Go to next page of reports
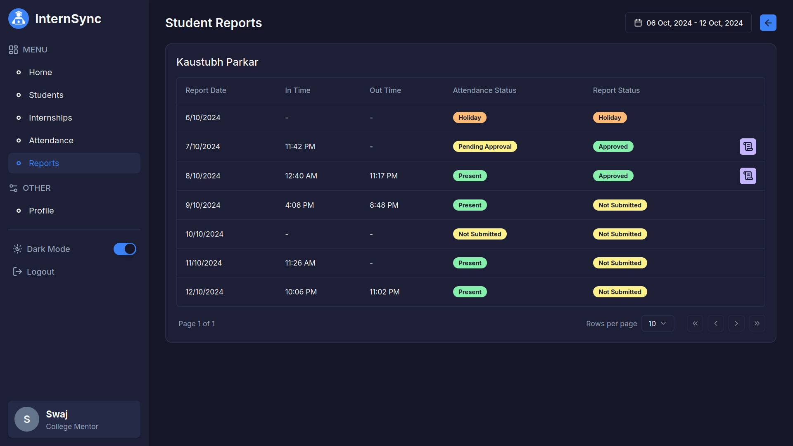The width and height of the screenshot is (793, 446). pos(736,323)
